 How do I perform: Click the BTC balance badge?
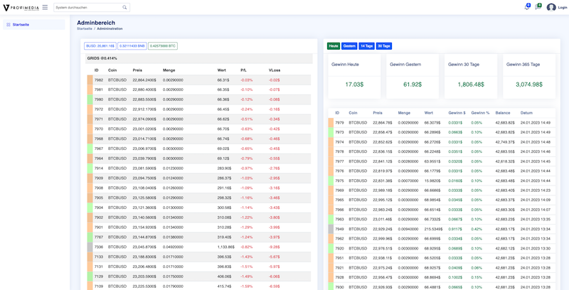click(162, 45)
